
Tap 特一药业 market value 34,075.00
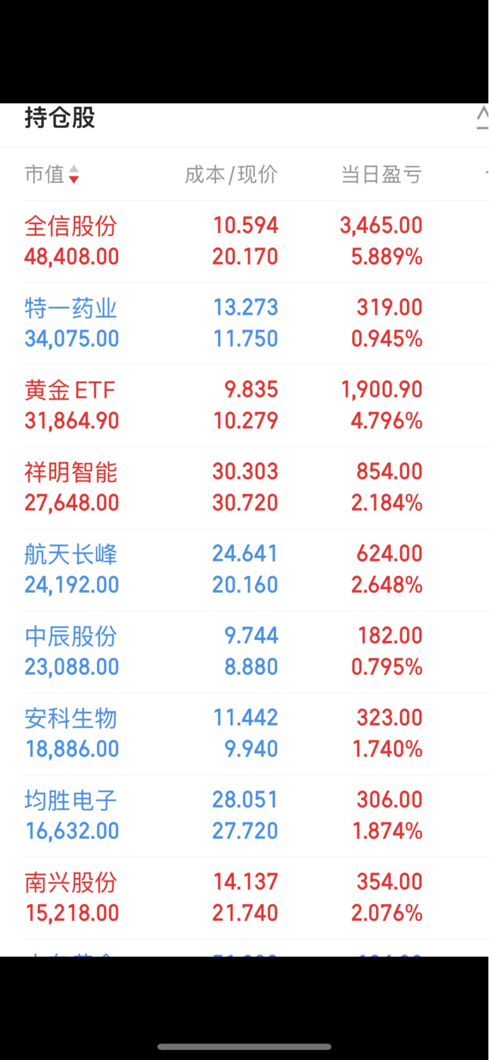click(72, 339)
